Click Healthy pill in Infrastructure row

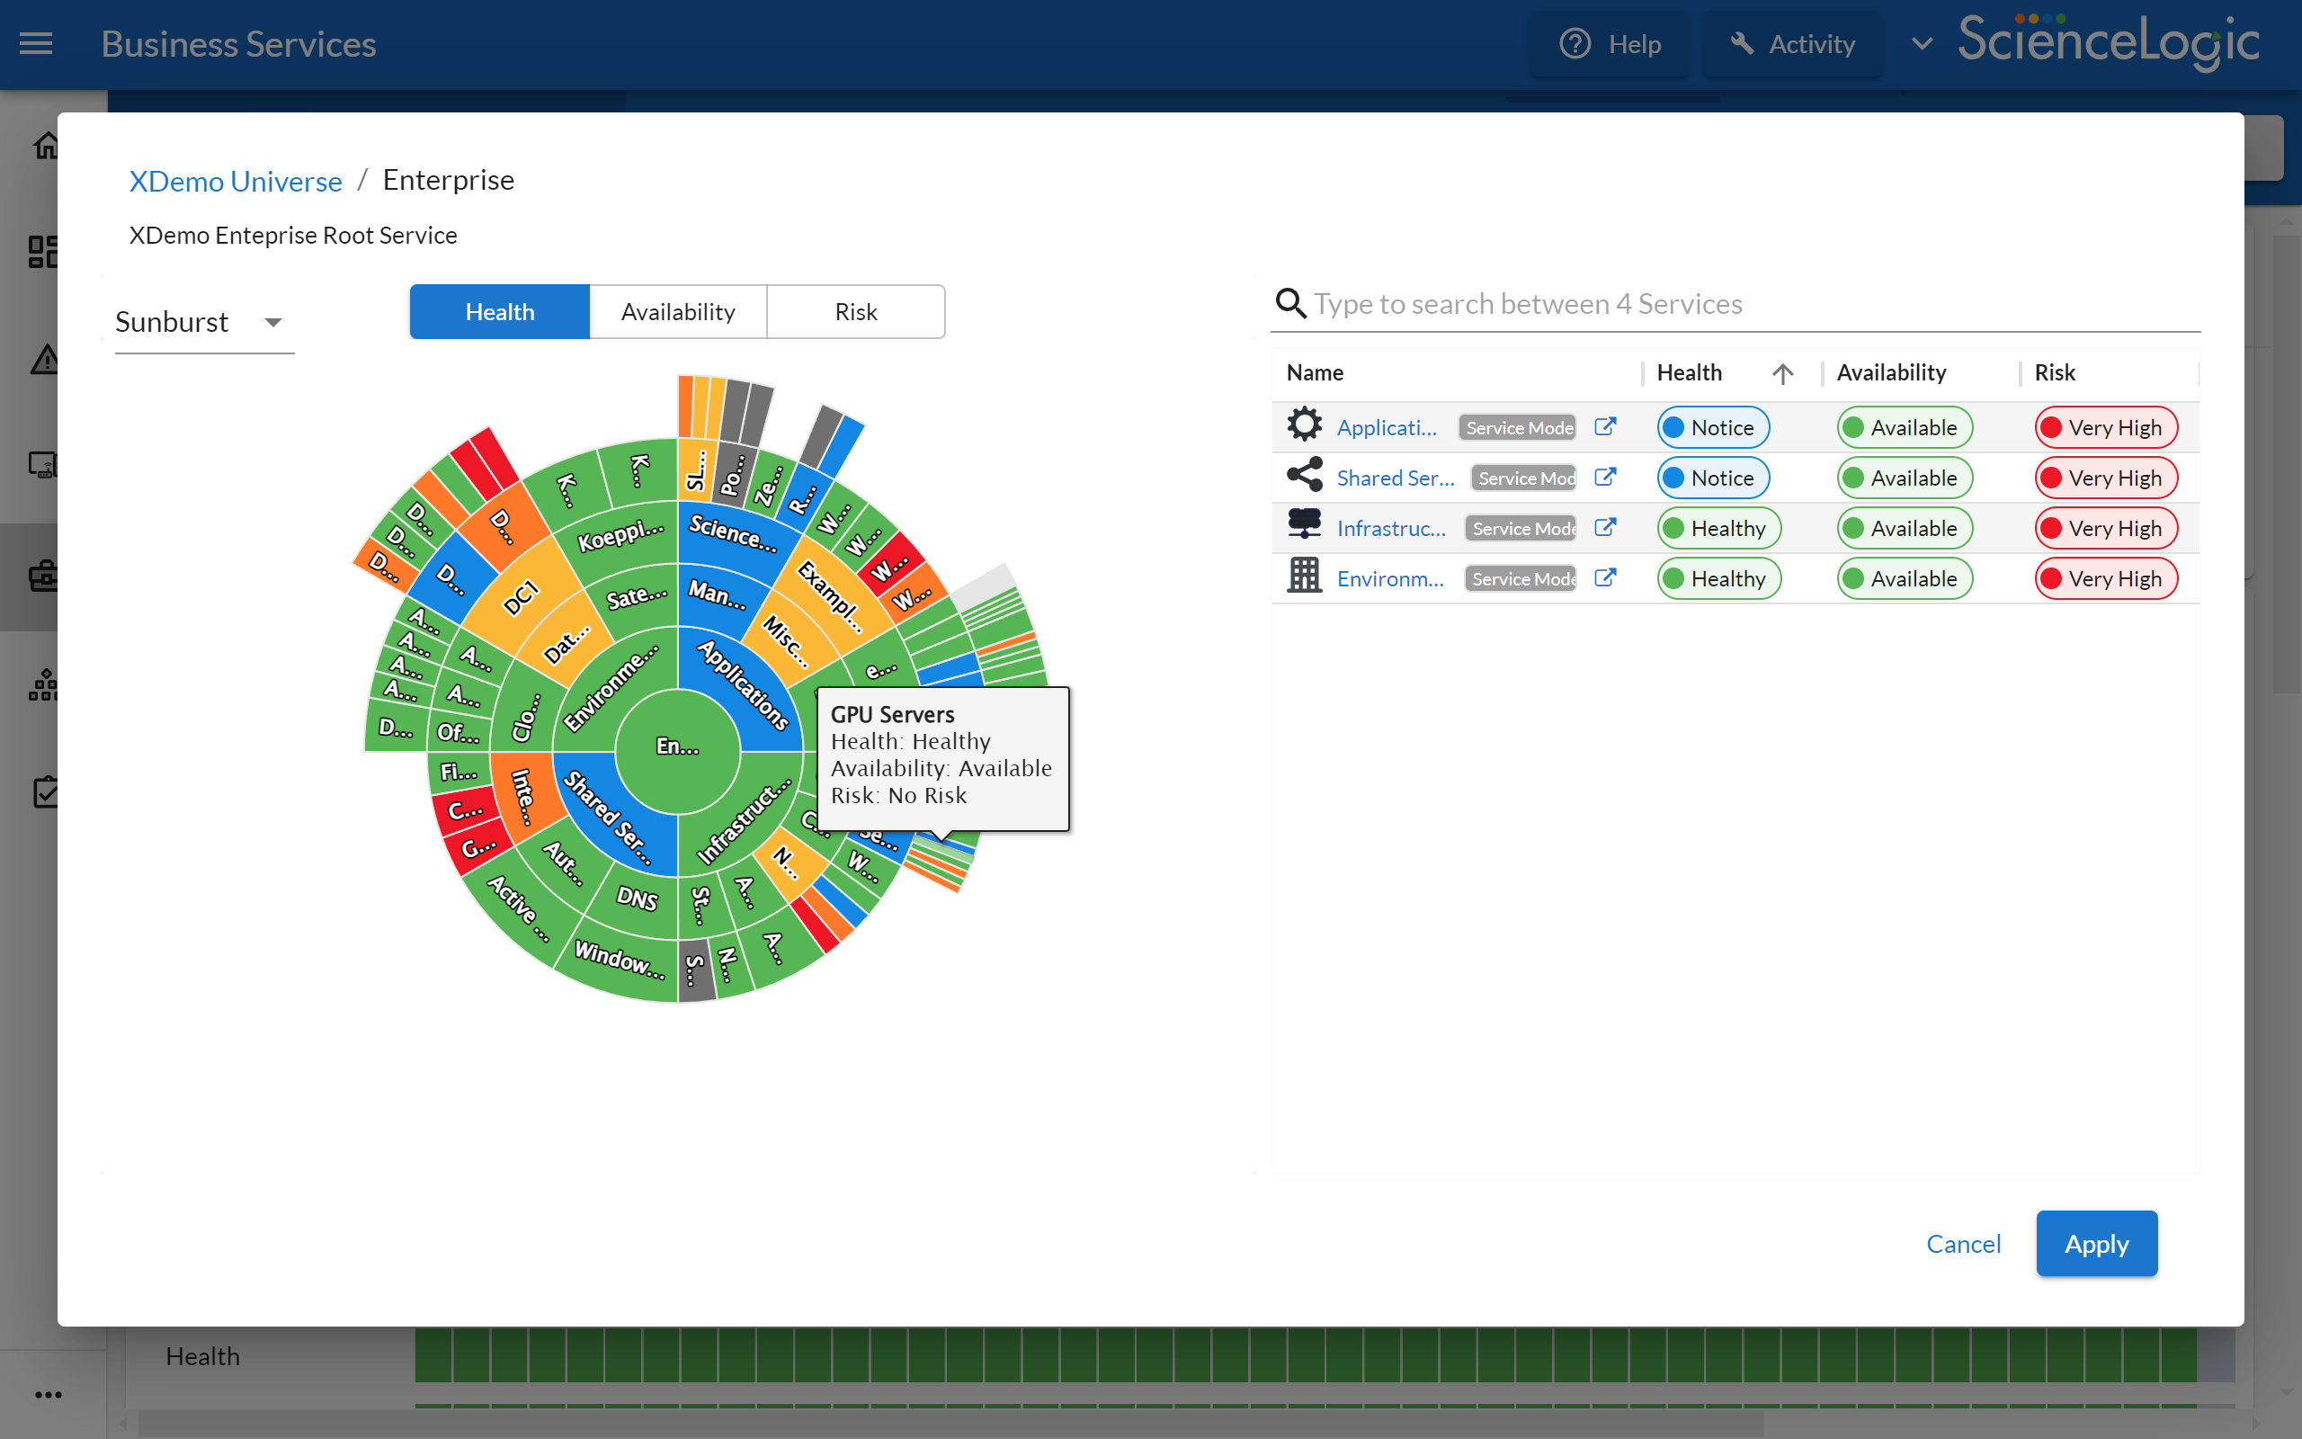(1719, 528)
